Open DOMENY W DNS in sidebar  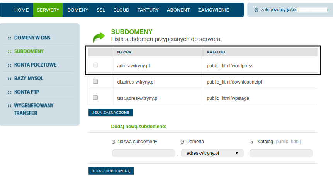[x=32, y=38]
